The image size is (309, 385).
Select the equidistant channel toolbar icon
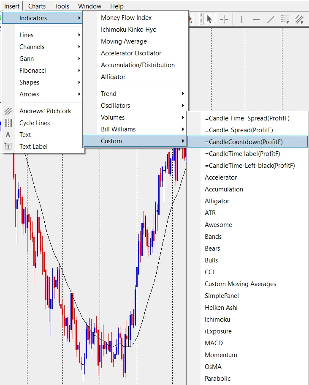[x=299, y=19]
